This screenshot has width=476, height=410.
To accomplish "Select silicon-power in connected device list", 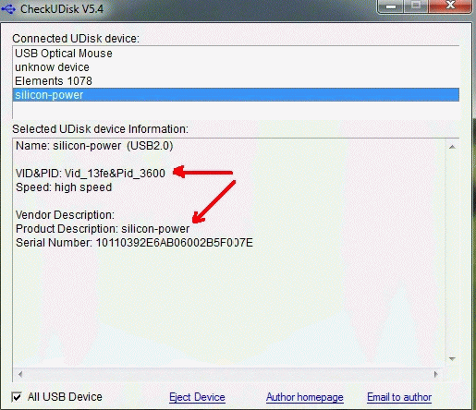I will tap(236, 95).
